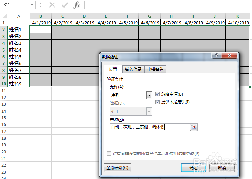252x179 pixels.
Task: Click the 取消 button
Action: (222, 168)
